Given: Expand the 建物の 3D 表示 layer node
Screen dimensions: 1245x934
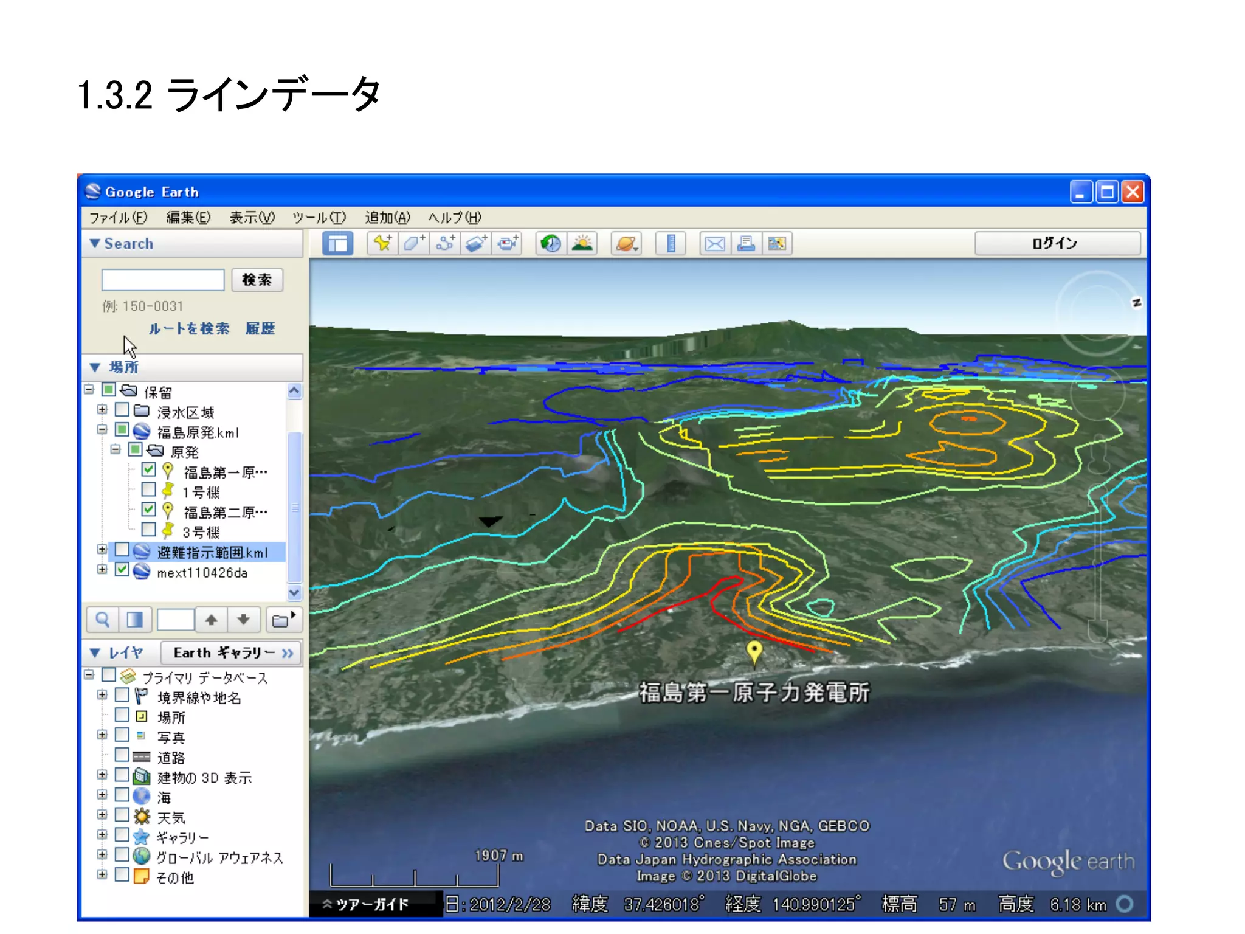Looking at the screenshot, I should click(x=102, y=775).
